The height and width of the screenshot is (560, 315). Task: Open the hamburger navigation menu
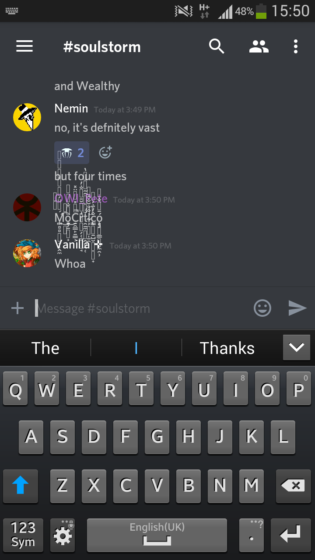tap(24, 46)
